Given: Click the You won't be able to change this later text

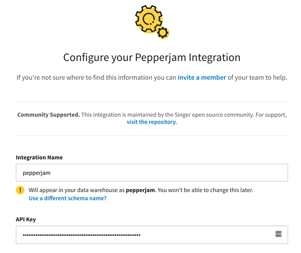Looking at the screenshot, I should click(205, 190).
